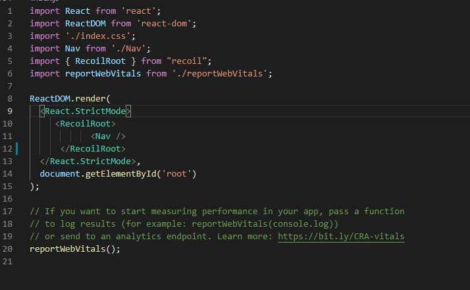The image size is (470, 290).
Task: Click line number 20 in the gutter
Action: pos(7,249)
